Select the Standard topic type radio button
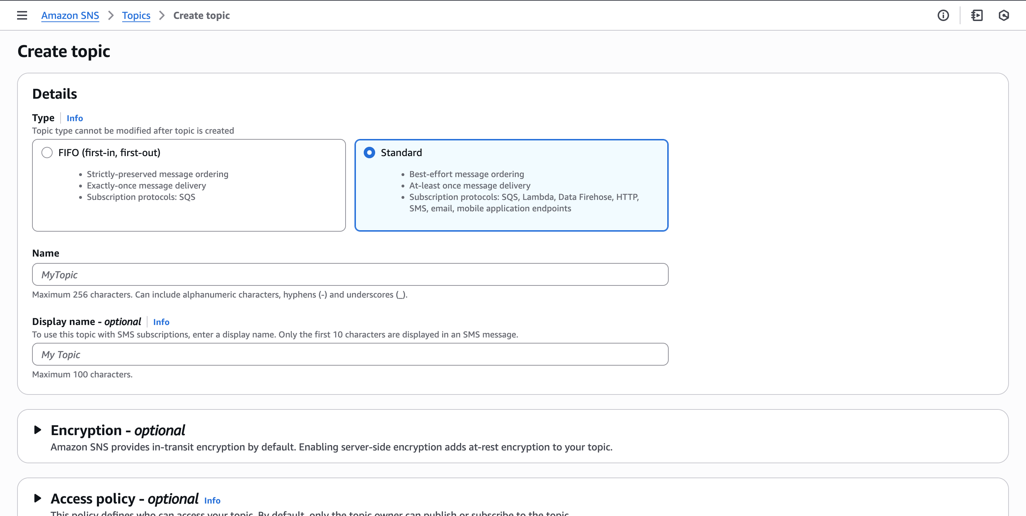1026x516 pixels. (369, 153)
